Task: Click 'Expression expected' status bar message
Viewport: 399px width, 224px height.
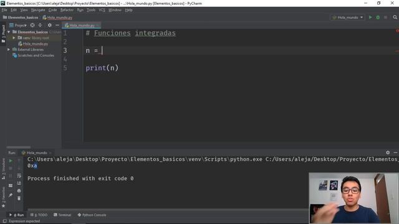Action: pos(24,222)
